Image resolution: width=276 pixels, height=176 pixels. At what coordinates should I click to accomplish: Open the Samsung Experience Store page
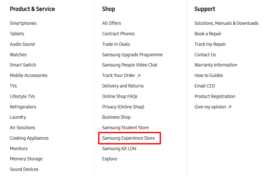click(x=128, y=138)
